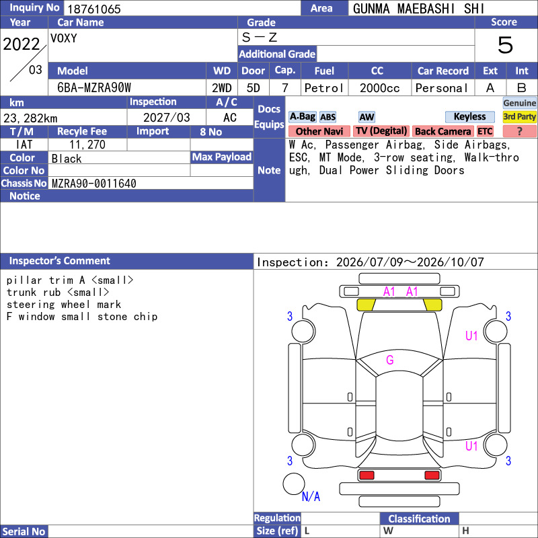
Task: Click the Other Navi badge
Action: 319,131
